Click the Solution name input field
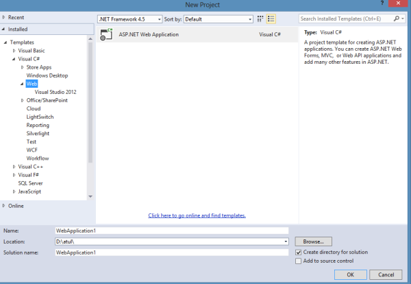Screen dimensions: 411x284 [172, 252]
